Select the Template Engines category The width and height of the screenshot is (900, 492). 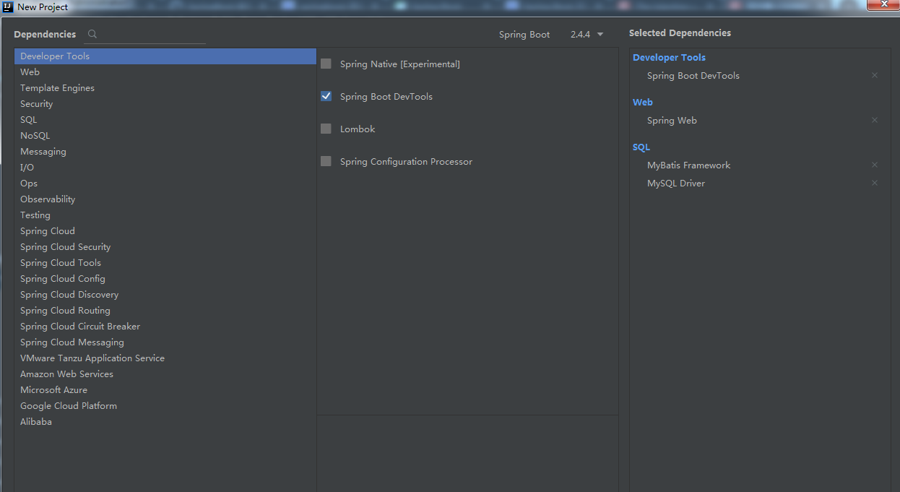[165, 87]
